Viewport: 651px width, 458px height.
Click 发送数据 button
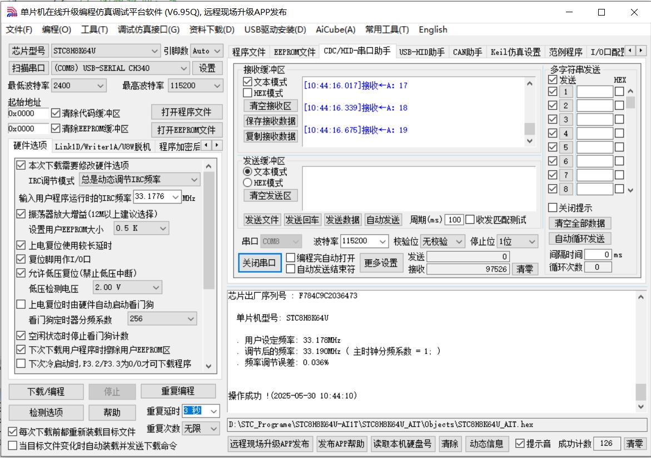coord(342,219)
